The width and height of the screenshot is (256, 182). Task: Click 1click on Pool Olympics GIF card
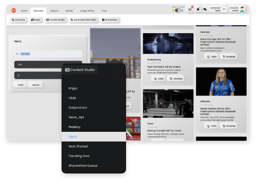[159, 79]
